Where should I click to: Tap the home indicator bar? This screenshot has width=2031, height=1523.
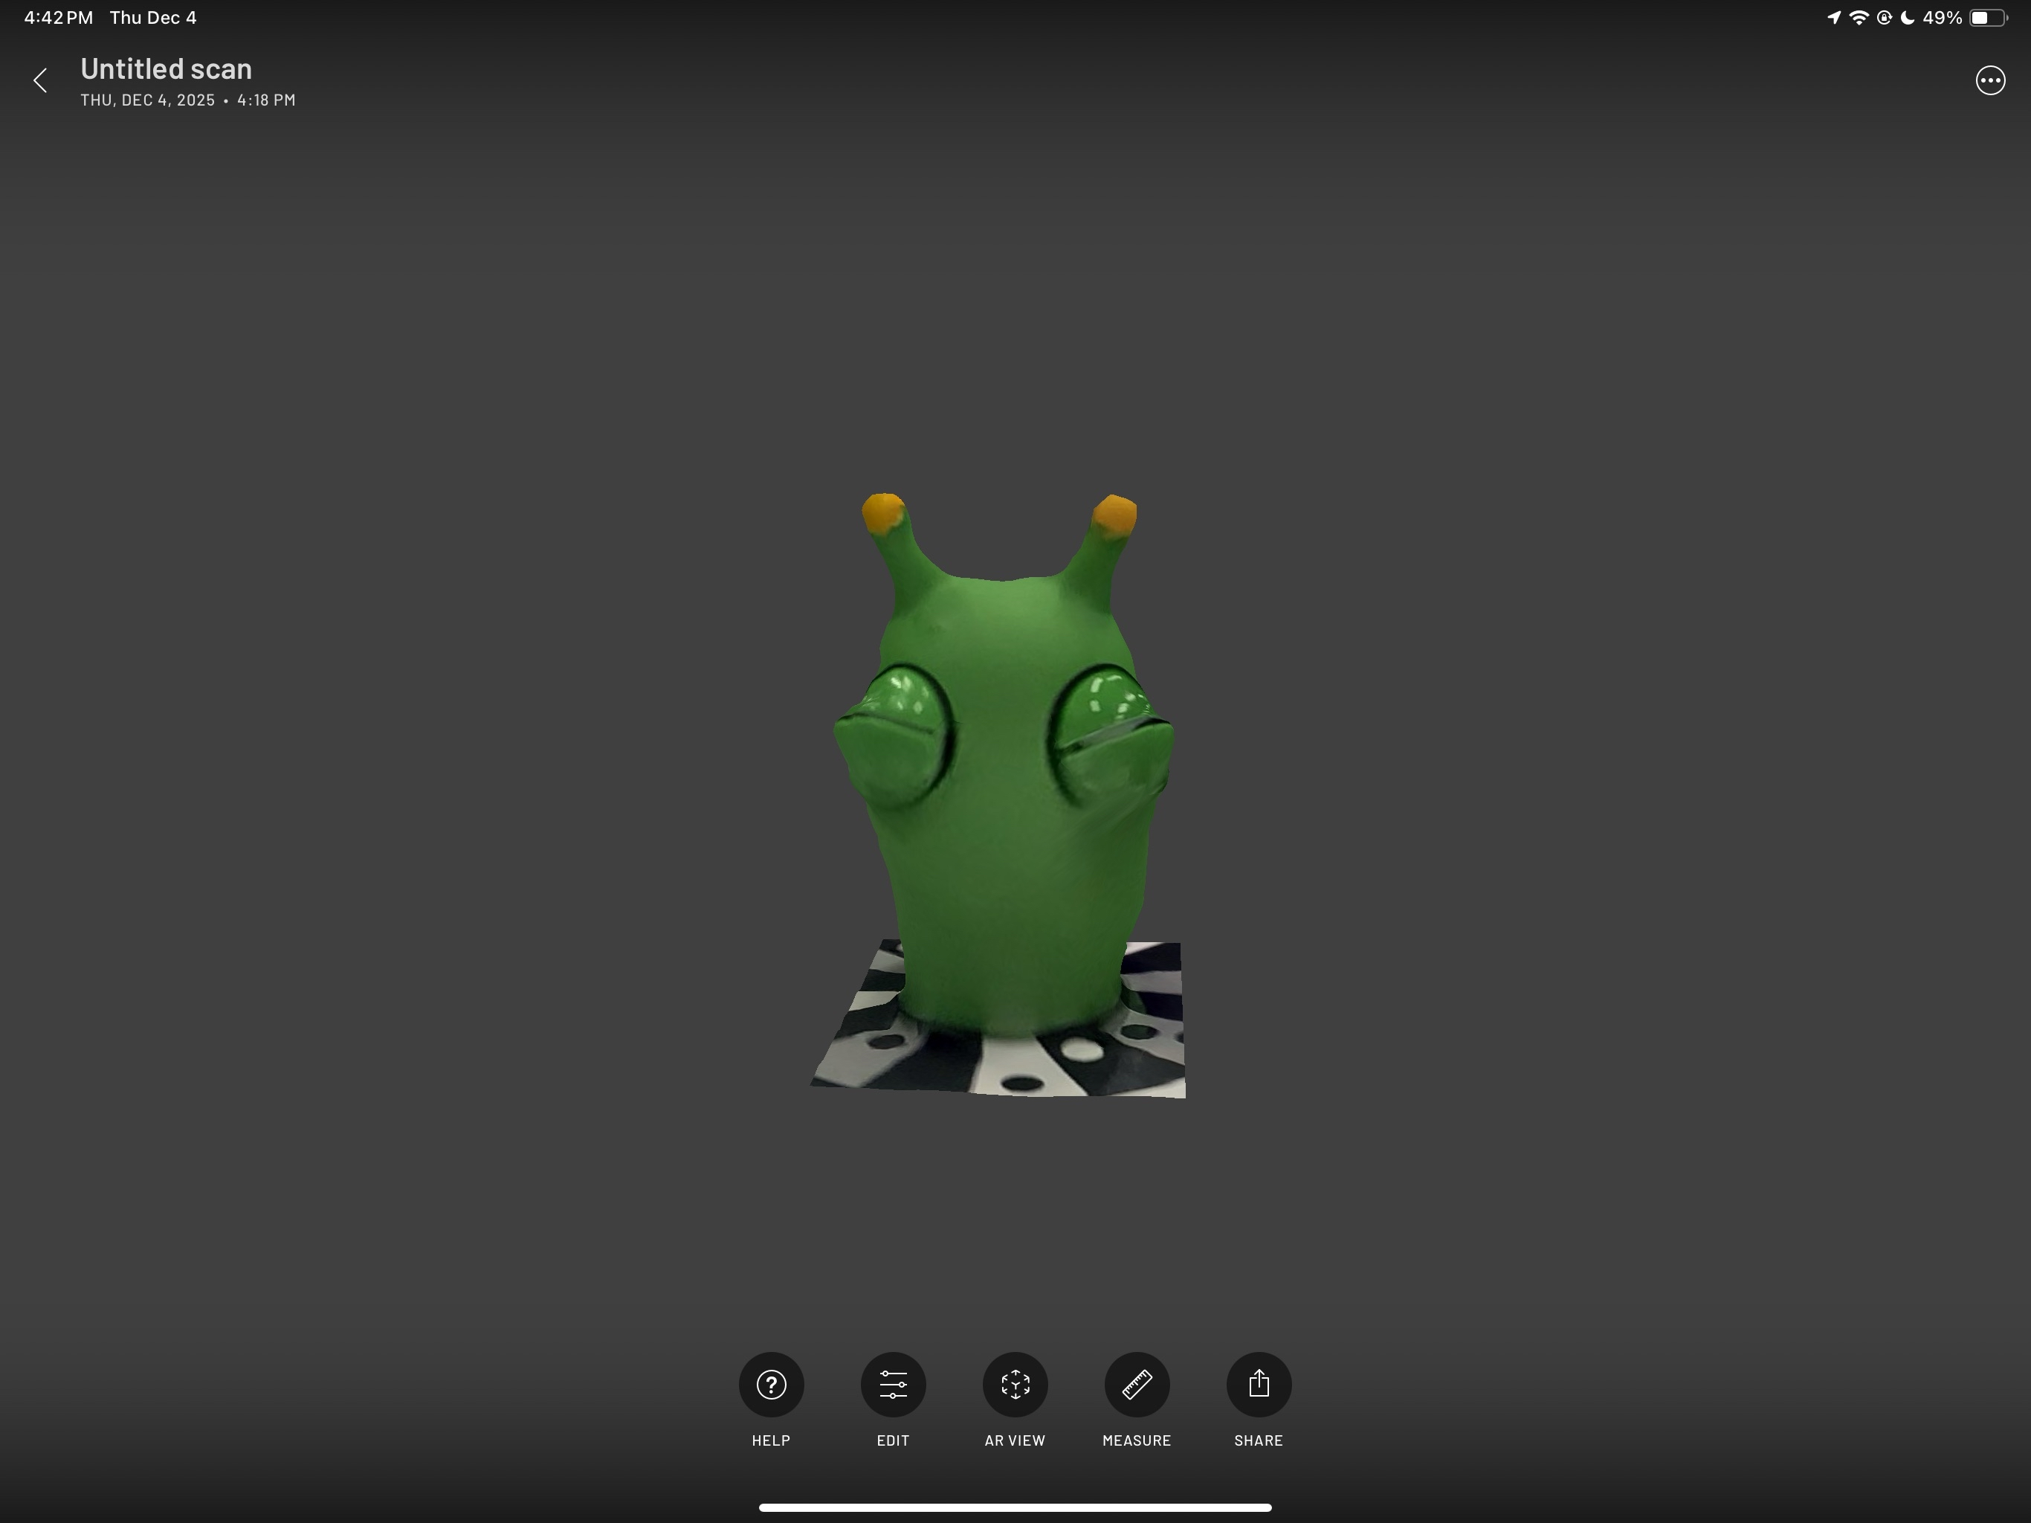tap(1015, 1507)
